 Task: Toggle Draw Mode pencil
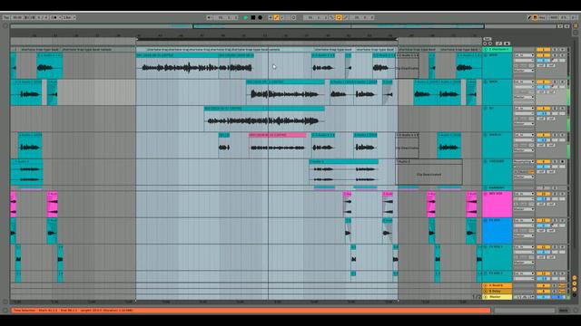529,17
